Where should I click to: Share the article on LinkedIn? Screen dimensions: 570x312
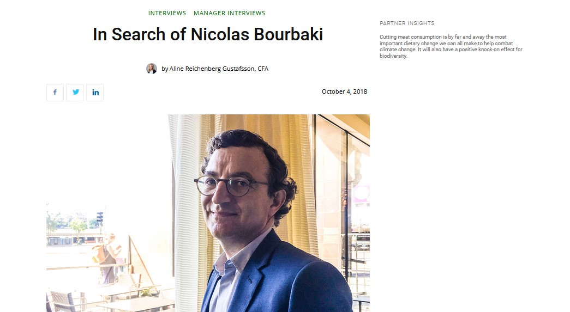(95, 92)
